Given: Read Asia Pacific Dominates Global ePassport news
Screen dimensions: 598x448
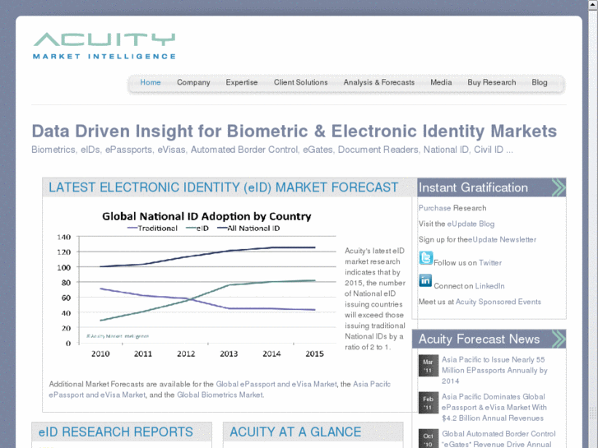Looking at the screenshot, I should (494, 407).
